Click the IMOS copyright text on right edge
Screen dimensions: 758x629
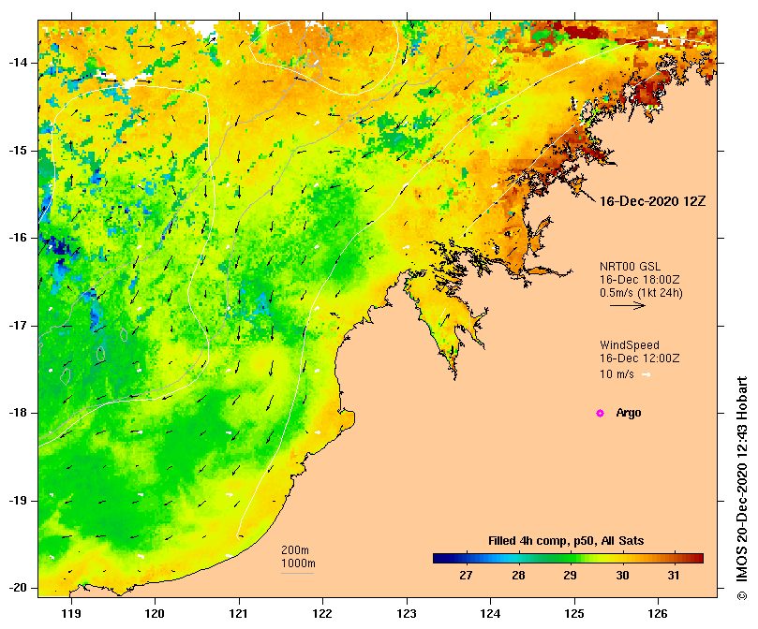click(742, 488)
